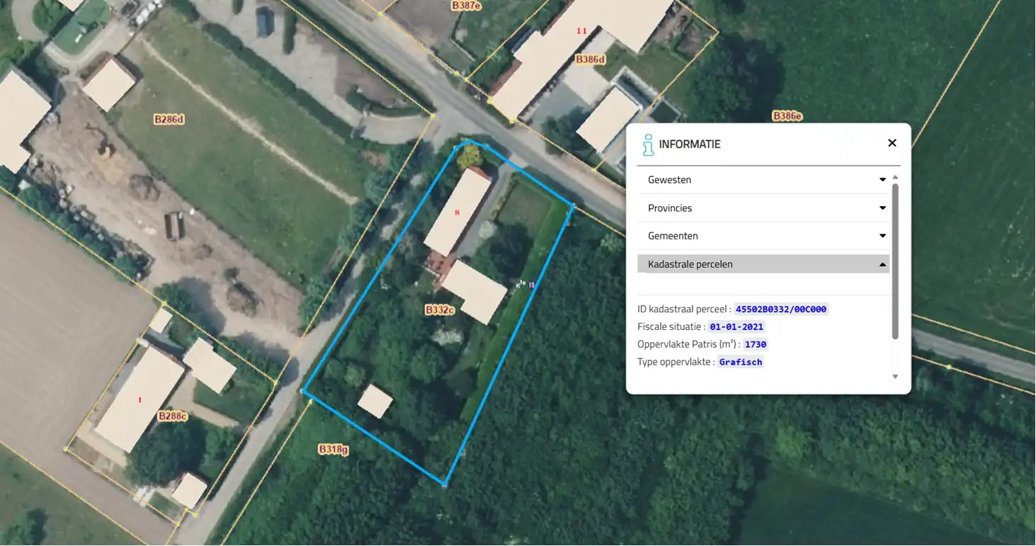Screen dimensions: 1036x546
Task: Click the INFORMATIE panel heading
Action: point(690,144)
